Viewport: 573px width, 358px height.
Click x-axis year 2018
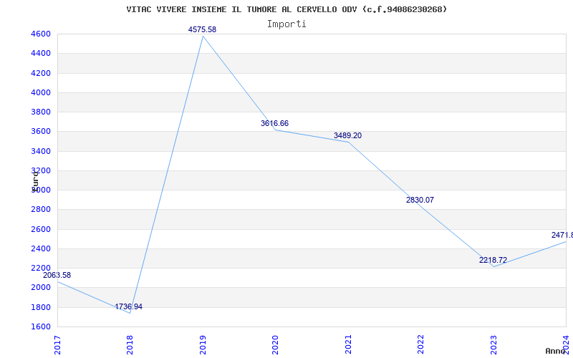pos(130,345)
